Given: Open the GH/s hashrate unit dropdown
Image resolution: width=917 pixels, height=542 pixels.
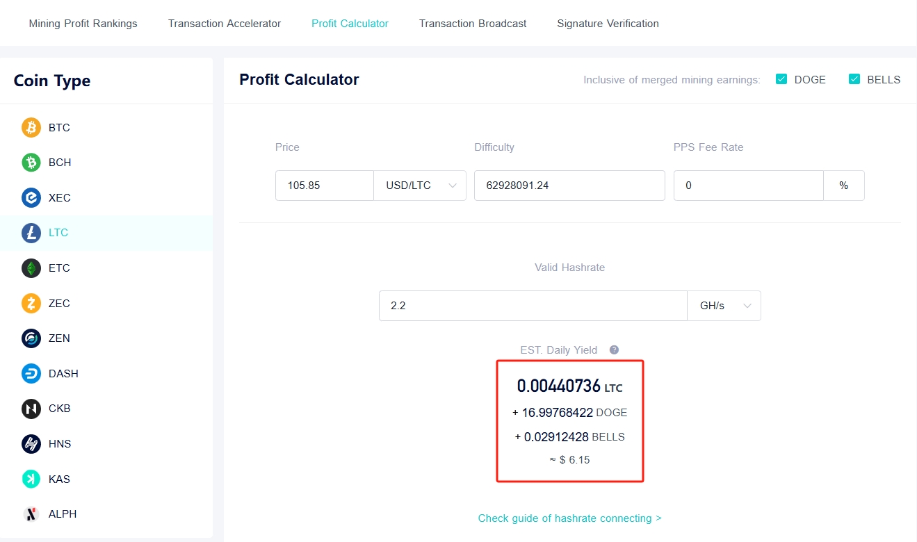Looking at the screenshot, I should pyautogui.click(x=724, y=306).
